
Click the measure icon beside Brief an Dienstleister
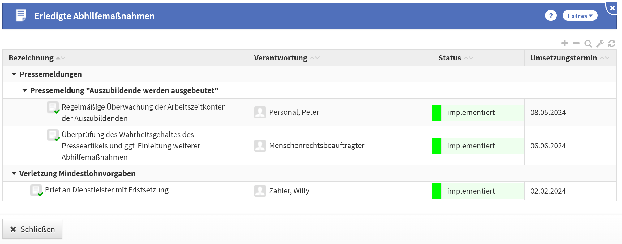[36, 190]
